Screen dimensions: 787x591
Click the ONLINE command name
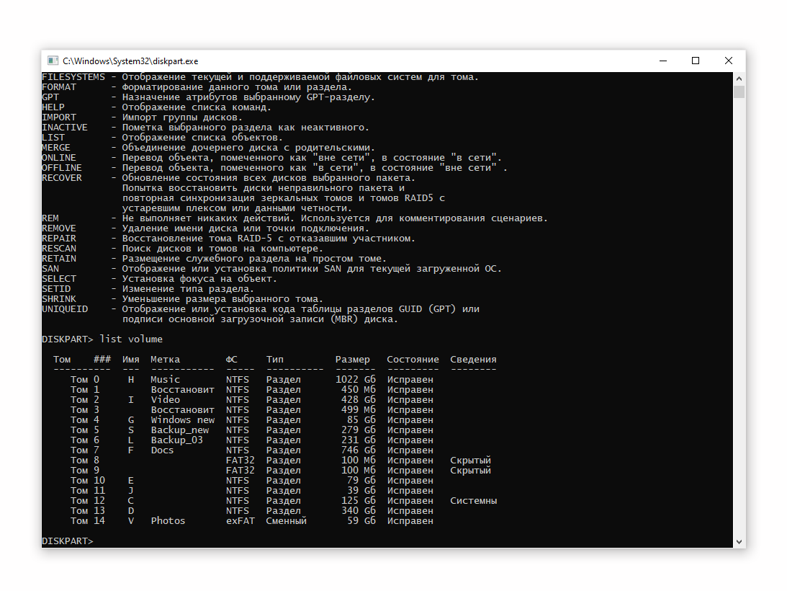tap(59, 158)
